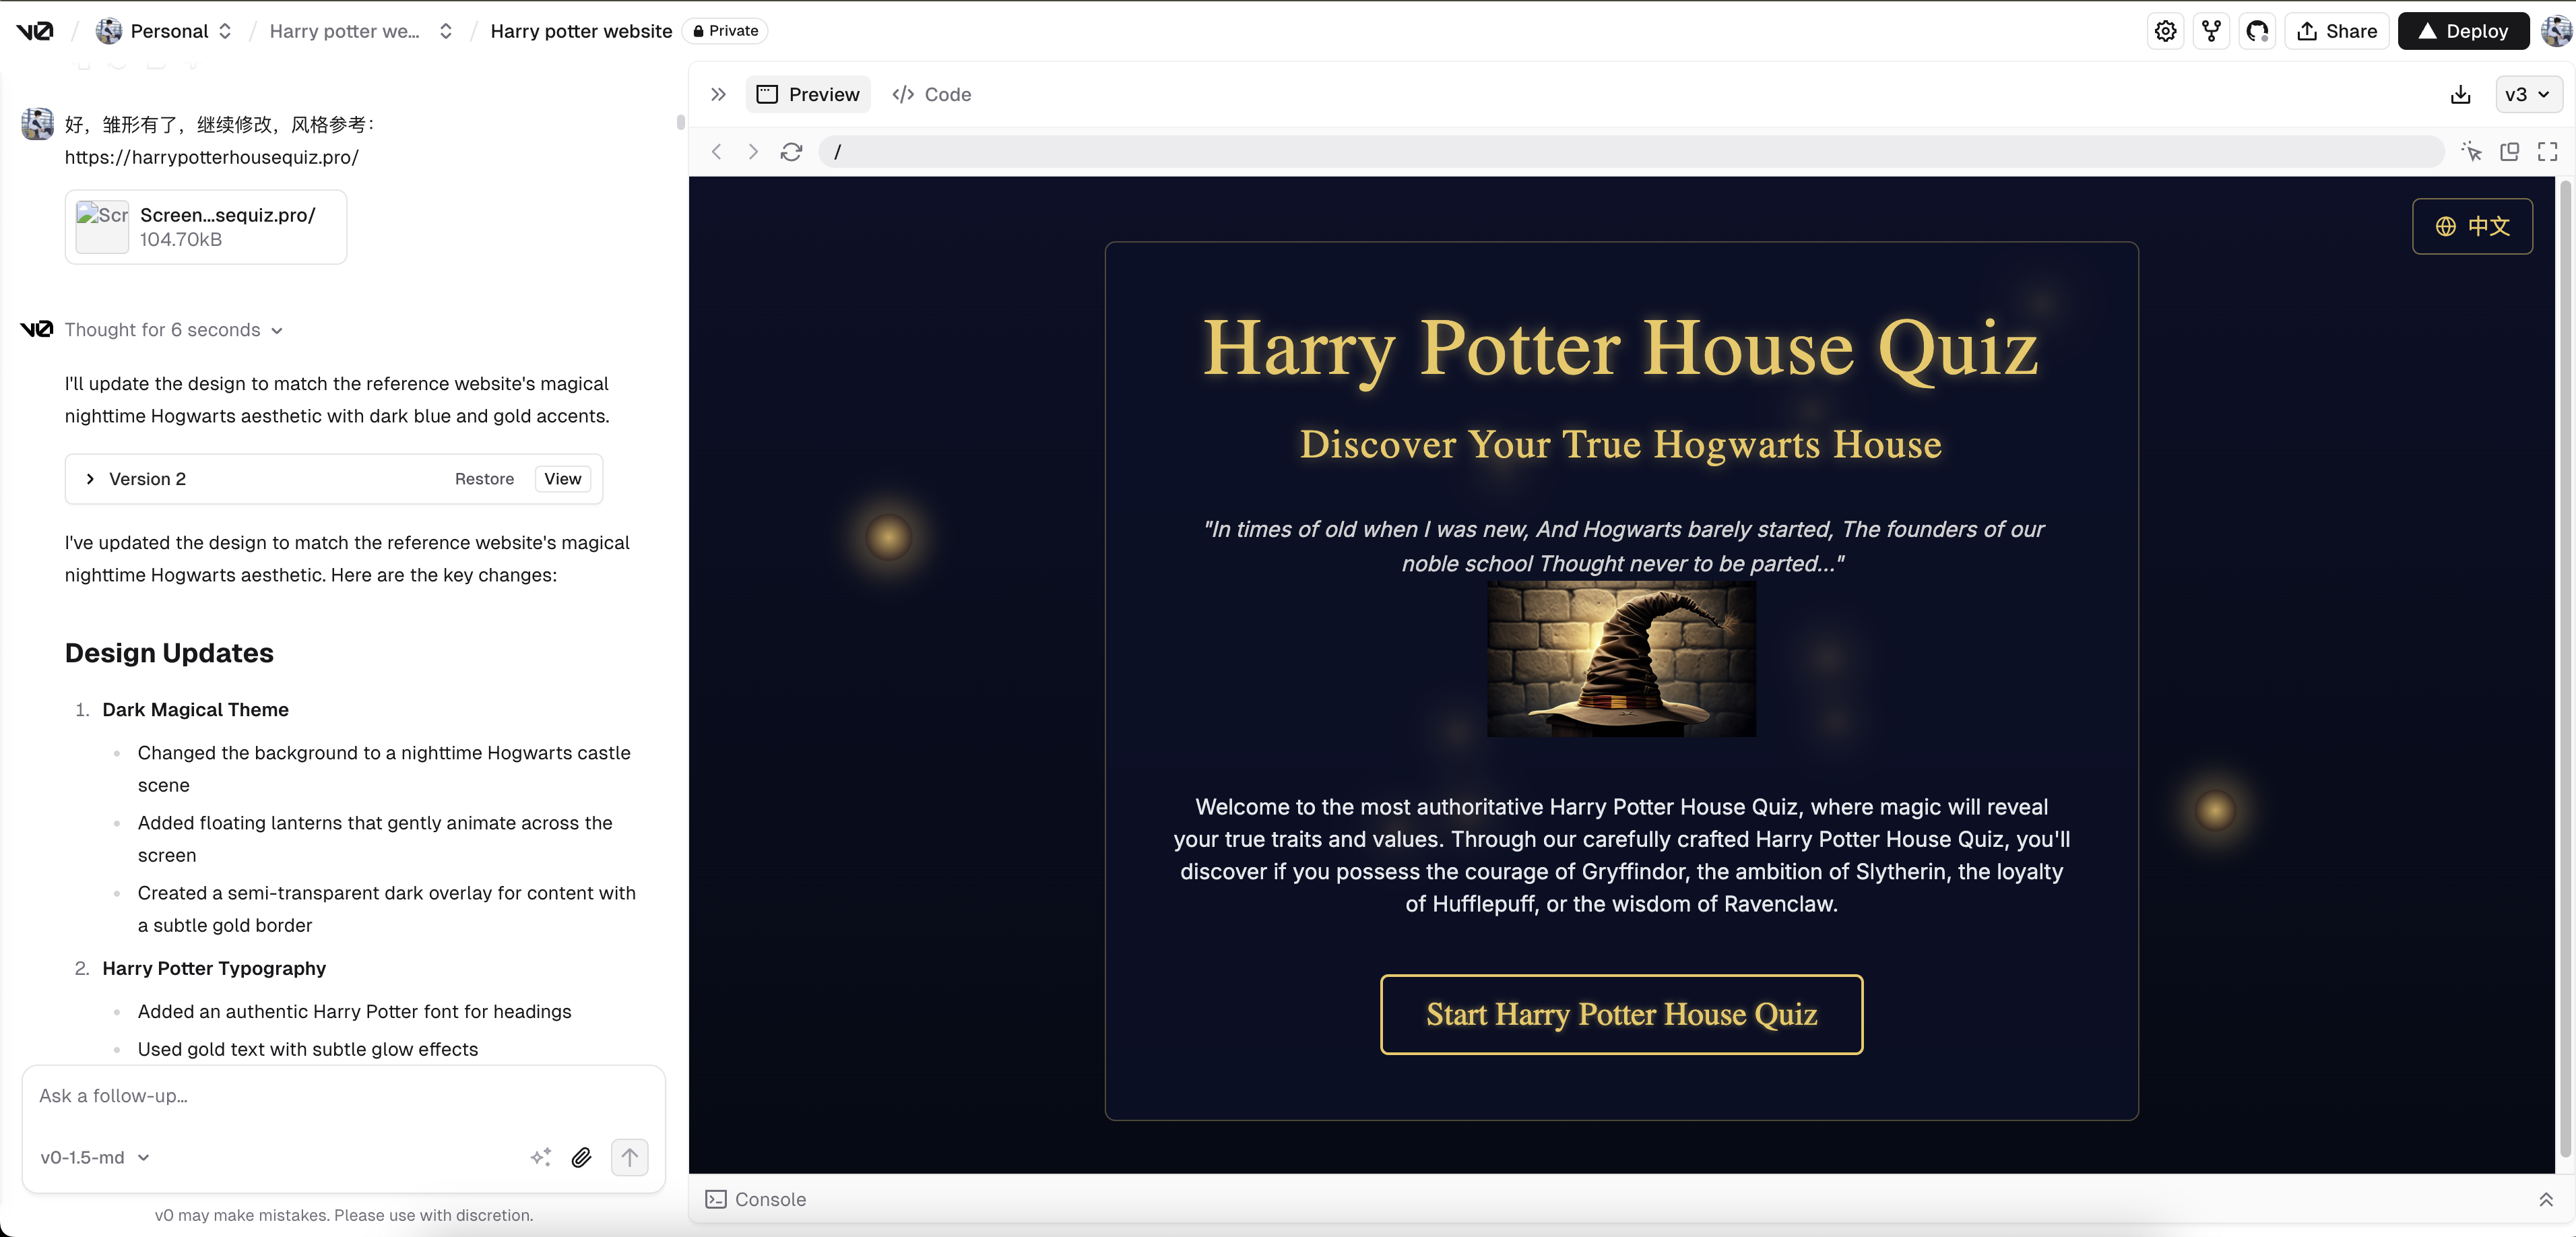
Task: Open the v0-1.5-md model dropdown
Action: coord(94,1157)
